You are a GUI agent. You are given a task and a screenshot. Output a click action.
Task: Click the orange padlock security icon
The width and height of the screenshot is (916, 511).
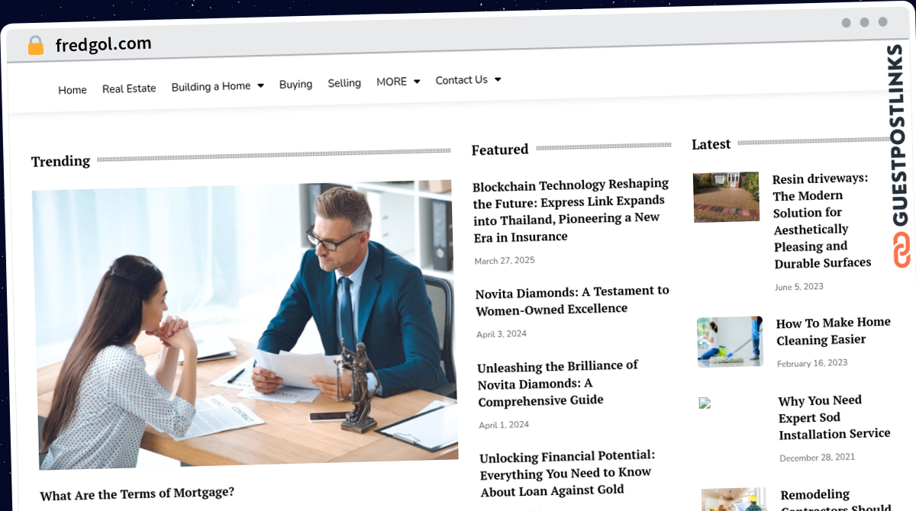(36, 46)
